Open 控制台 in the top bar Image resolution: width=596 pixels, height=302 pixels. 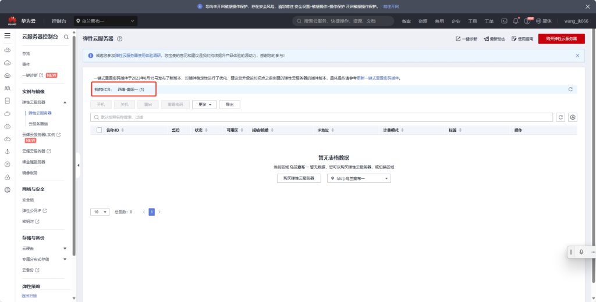click(x=59, y=21)
